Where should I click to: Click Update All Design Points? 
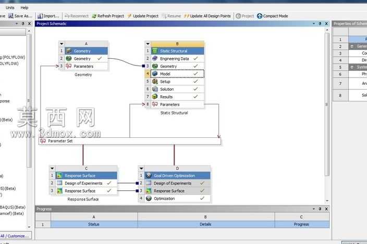(207, 16)
